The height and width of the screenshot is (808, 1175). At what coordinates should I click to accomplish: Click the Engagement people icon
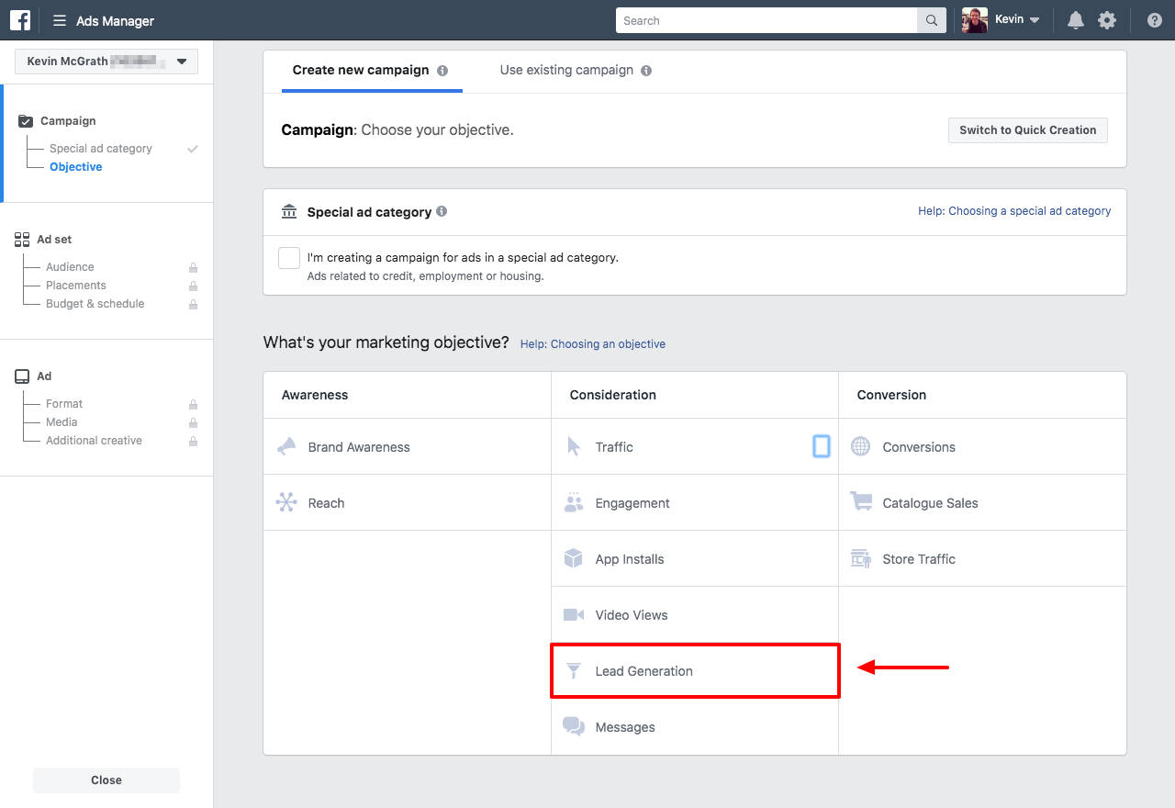[x=574, y=502]
